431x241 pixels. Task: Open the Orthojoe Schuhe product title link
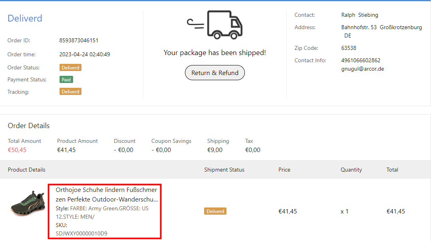pyautogui.click(x=107, y=194)
